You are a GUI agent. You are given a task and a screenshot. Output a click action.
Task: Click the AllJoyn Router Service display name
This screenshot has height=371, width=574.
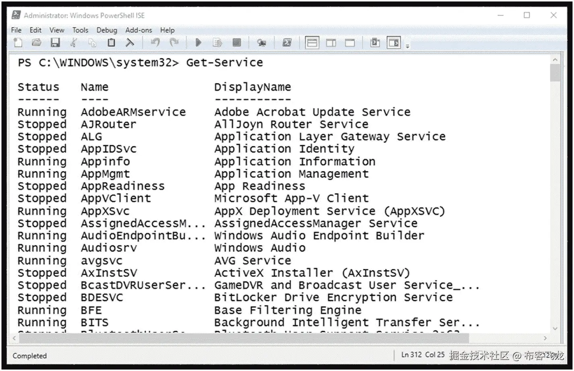click(x=291, y=124)
